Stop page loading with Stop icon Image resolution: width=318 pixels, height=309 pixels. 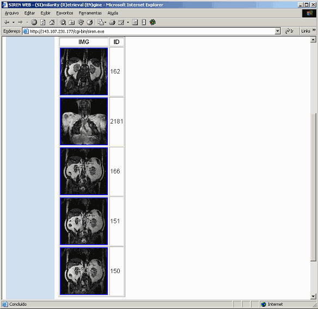pos(34,22)
